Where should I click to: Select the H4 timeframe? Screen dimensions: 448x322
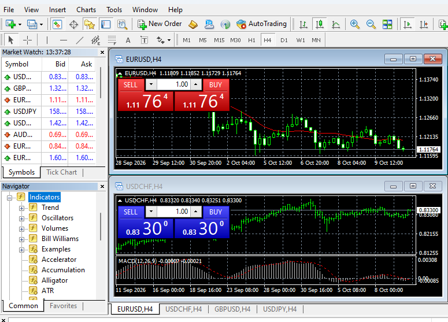tap(268, 40)
